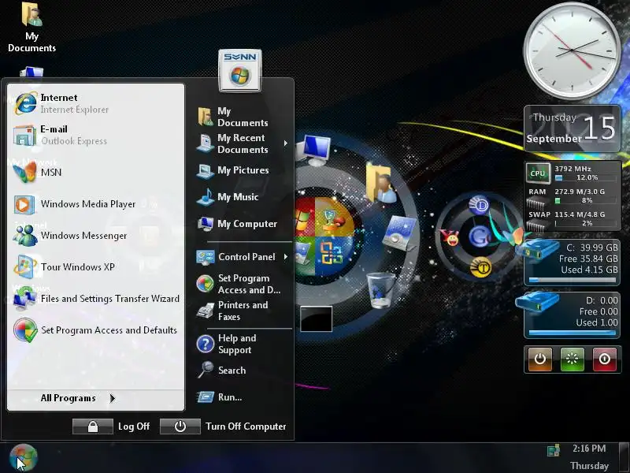Click the red shutdown button gadget

pos(605,359)
